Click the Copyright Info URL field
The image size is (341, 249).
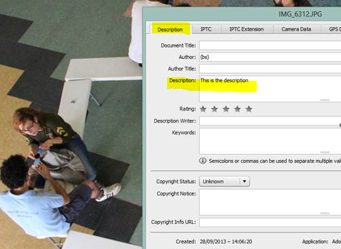[x=270, y=223]
